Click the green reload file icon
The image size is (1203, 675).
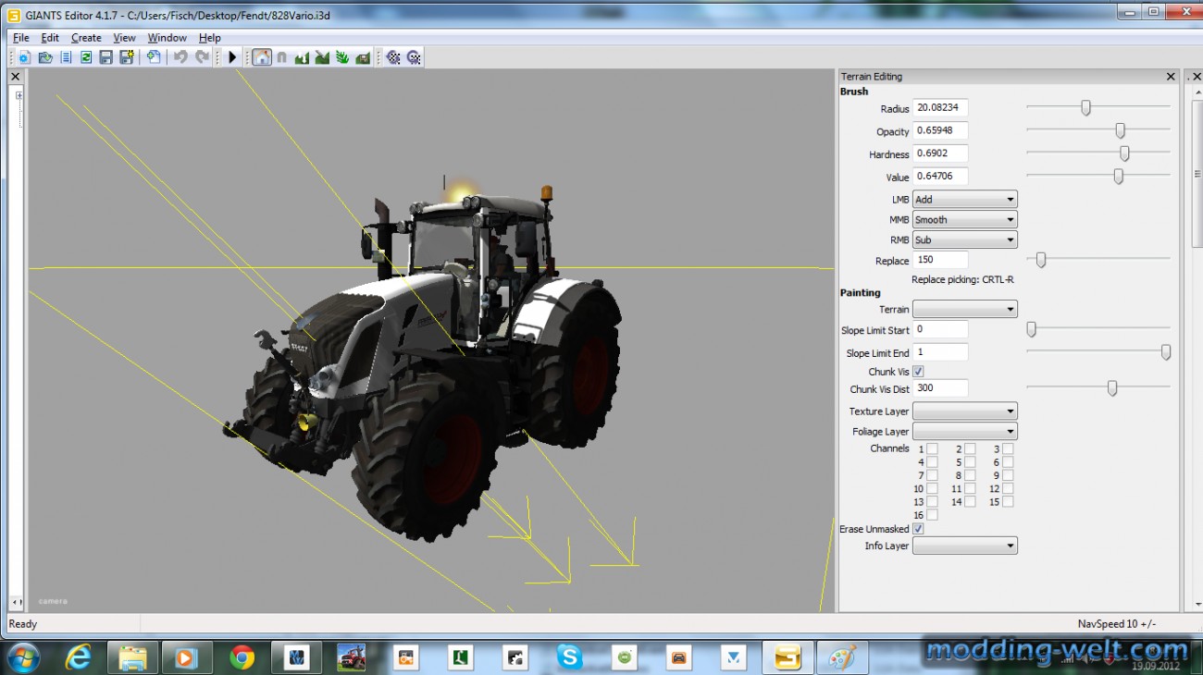point(86,57)
